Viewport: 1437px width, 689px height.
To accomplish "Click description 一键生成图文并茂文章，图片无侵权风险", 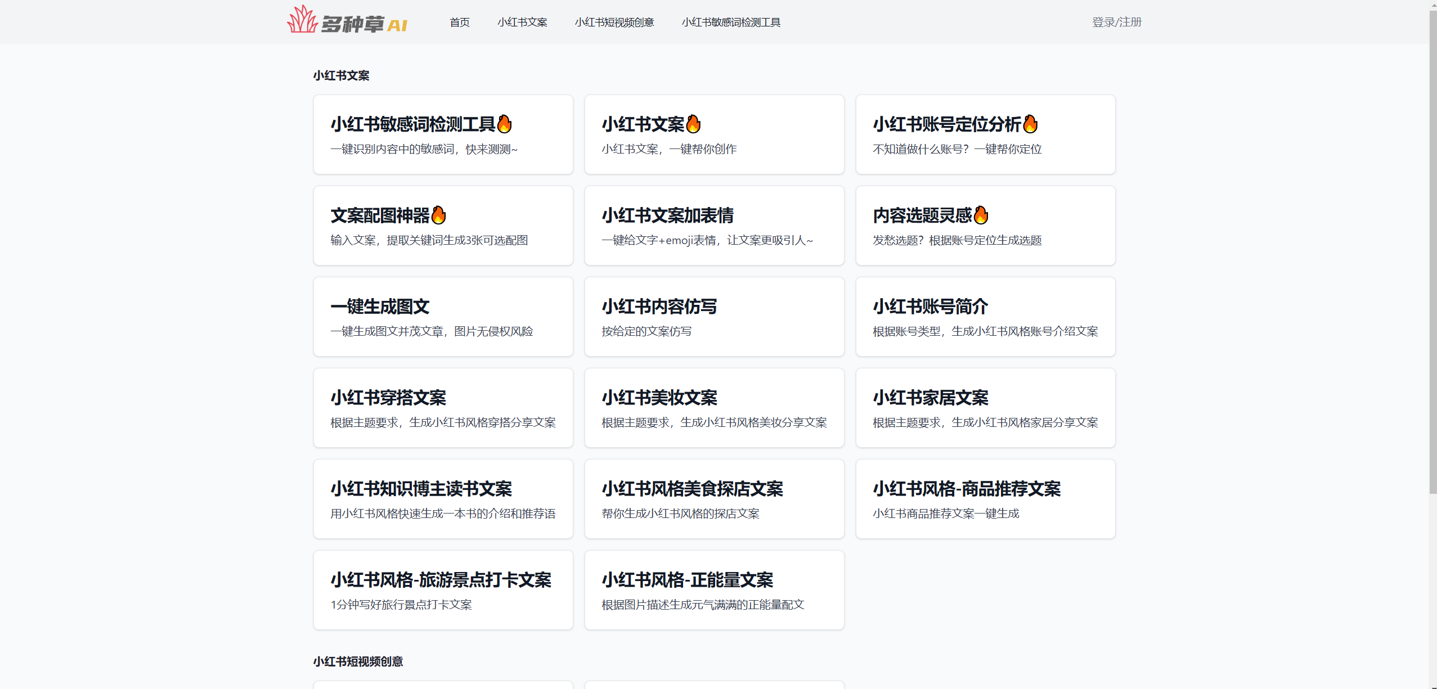I will [432, 331].
